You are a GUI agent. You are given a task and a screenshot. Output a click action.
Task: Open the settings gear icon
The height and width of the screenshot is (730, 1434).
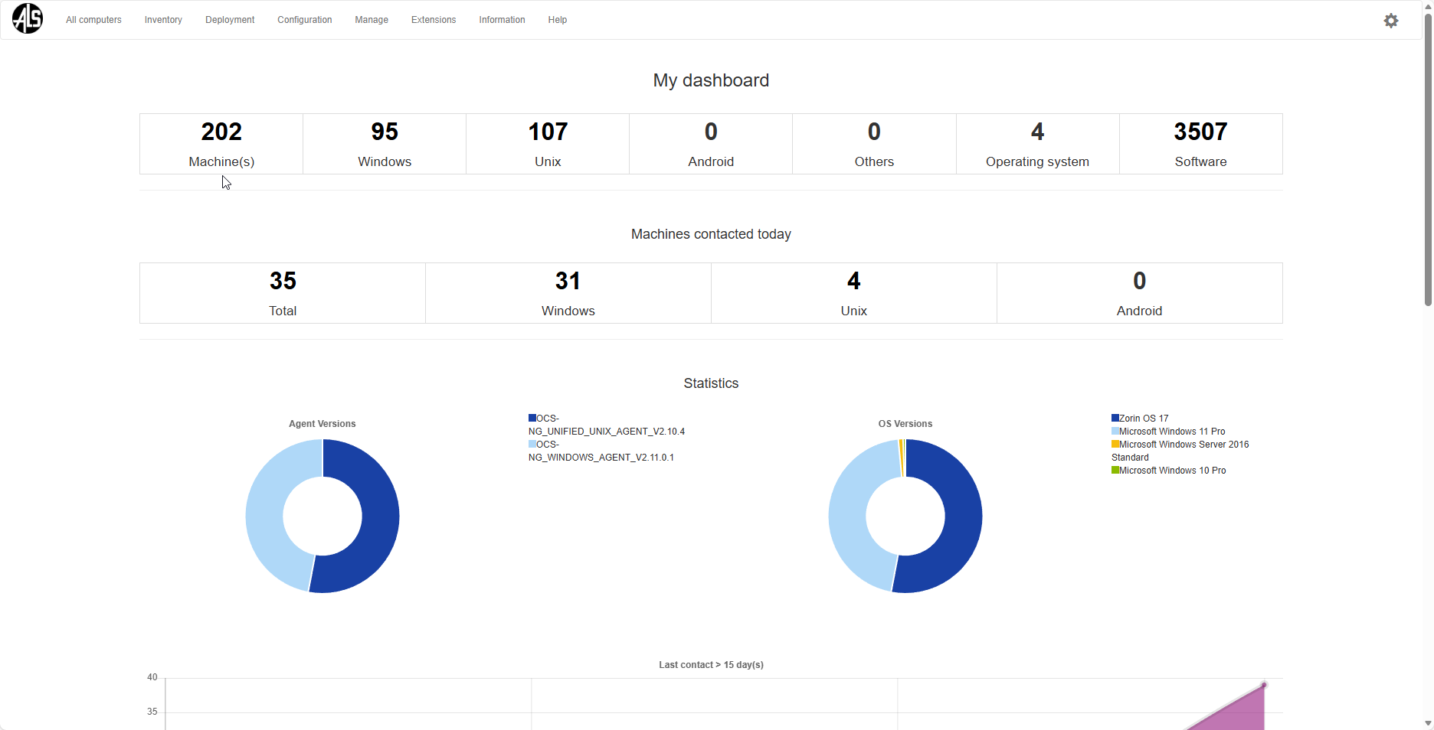(1390, 21)
